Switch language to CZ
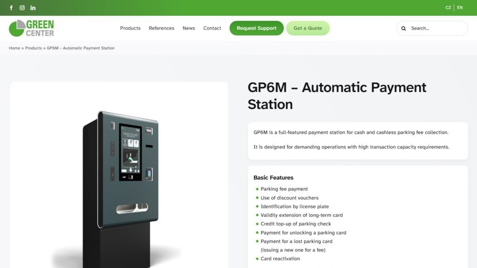477x268 pixels. 448,7
